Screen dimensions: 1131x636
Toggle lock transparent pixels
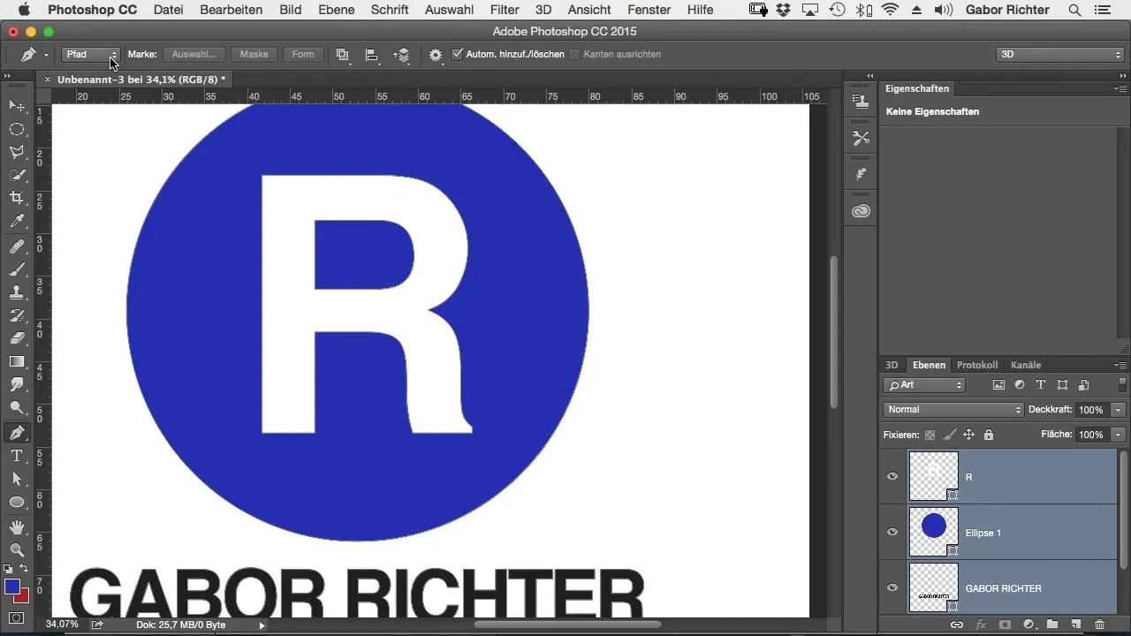coord(930,435)
